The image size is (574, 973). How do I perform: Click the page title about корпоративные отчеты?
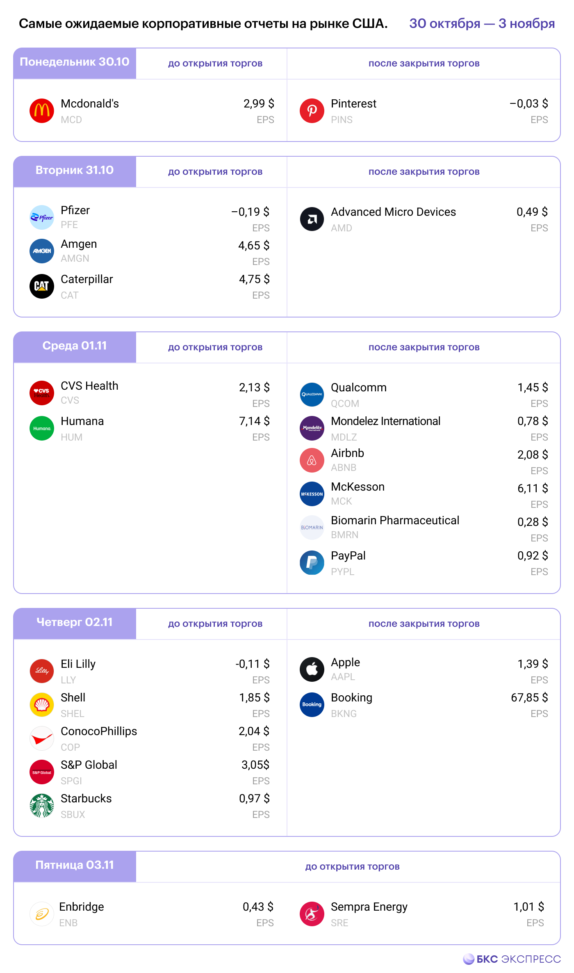[203, 24]
